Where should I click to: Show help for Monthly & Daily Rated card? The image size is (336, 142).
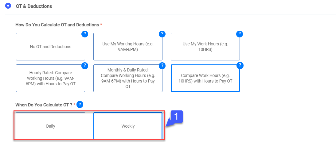[x=162, y=65]
